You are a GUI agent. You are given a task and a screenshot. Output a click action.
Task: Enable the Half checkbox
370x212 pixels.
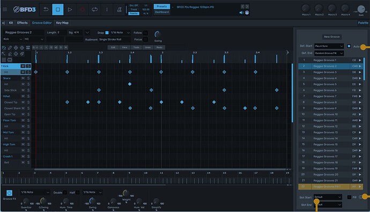(x=78, y=192)
